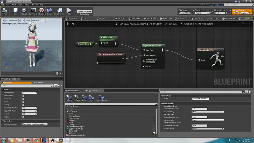Screen dimensions: 254x143
Task: Toggle Burn checkbox
Action: tap(24, 102)
